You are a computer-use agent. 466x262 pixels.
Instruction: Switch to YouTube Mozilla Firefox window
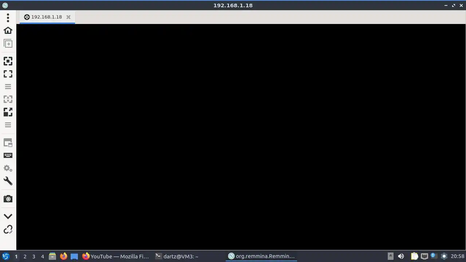coord(115,256)
